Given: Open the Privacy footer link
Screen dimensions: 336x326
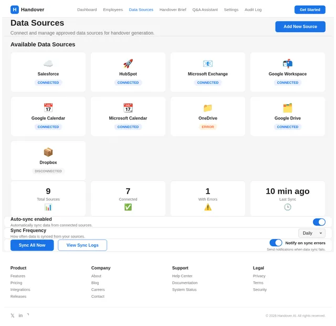Looking at the screenshot, I should point(259,276).
